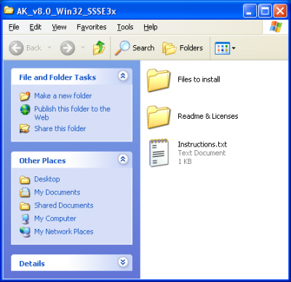Image resolution: width=291 pixels, height=282 pixels.
Task: Toggle the Folders pane icon
Action: 170,48
